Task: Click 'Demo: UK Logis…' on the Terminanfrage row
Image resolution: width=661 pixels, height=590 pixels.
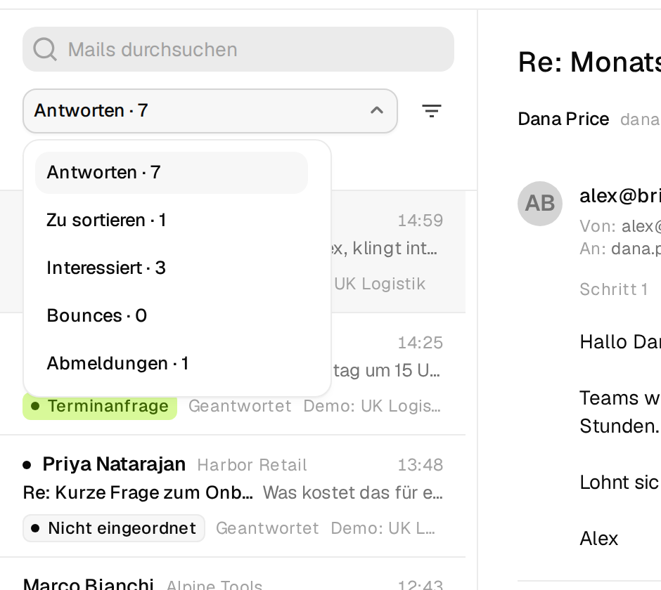Action: click(x=372, y=406)
